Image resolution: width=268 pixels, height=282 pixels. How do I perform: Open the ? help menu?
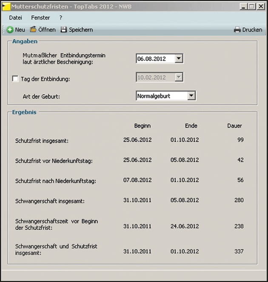61,18
